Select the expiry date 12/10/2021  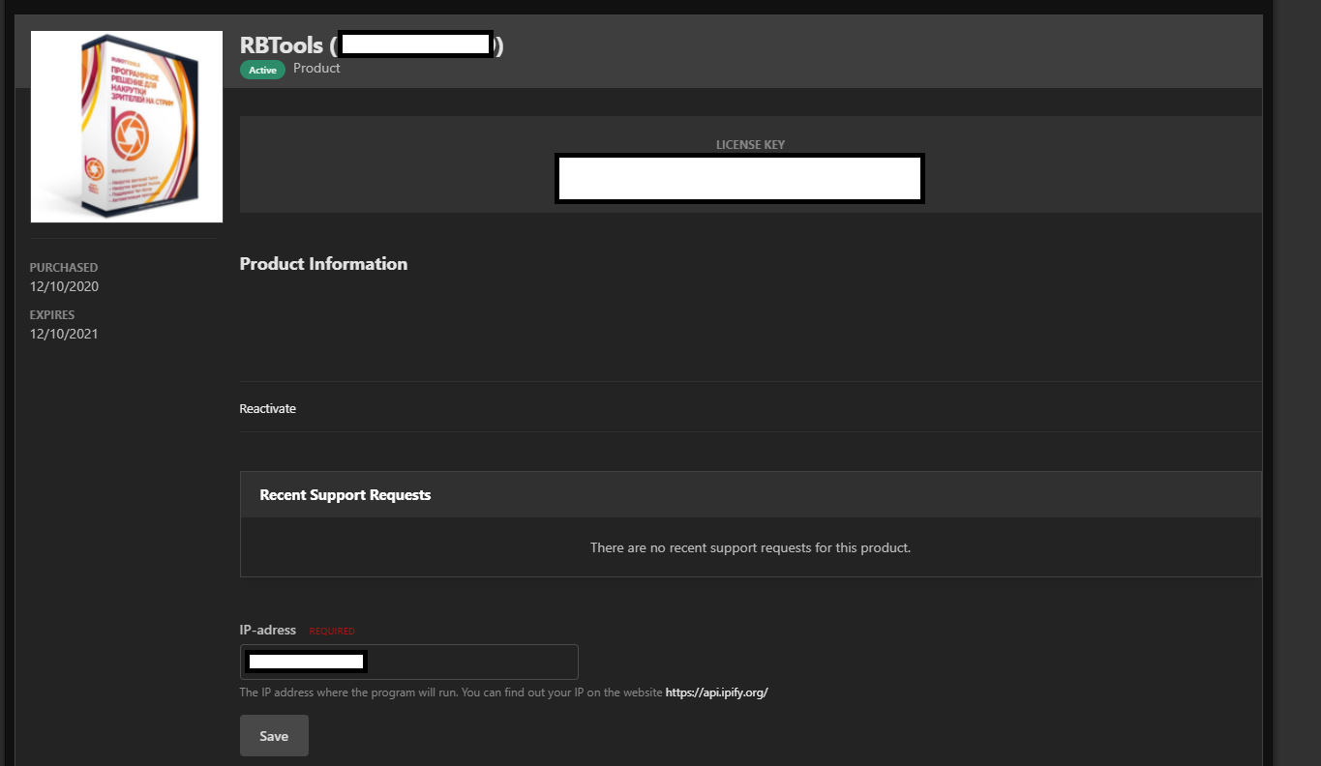(64, 334)
